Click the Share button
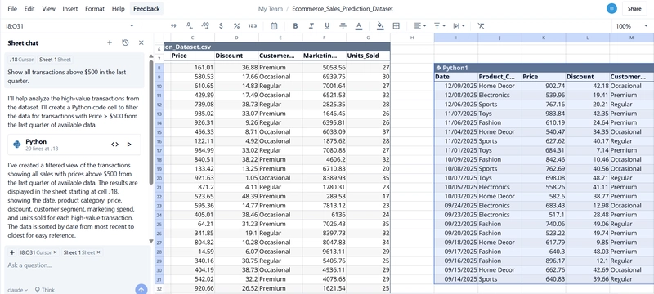Screen dimensions: 654x294 [x=634, y=8]
